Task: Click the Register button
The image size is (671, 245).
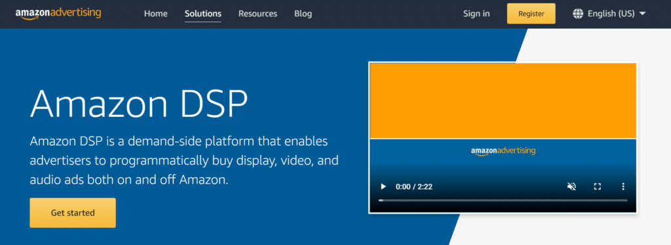Action: (x=531, y=14)
